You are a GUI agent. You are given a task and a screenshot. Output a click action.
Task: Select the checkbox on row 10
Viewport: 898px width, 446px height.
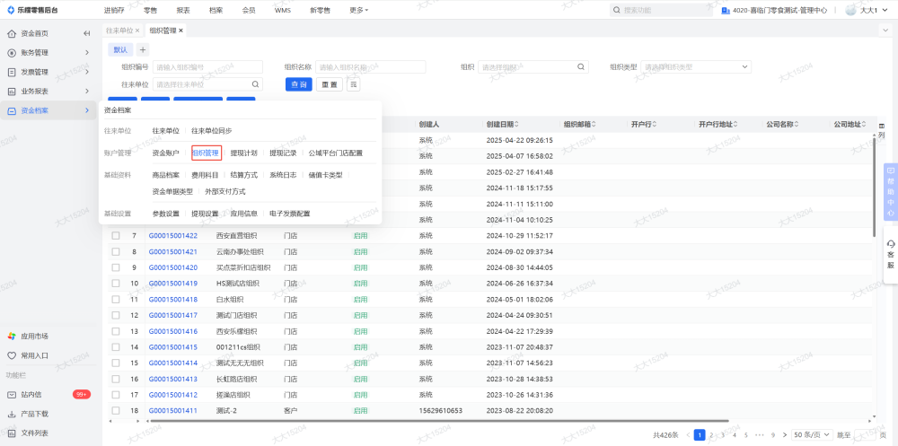pos(115,284)
